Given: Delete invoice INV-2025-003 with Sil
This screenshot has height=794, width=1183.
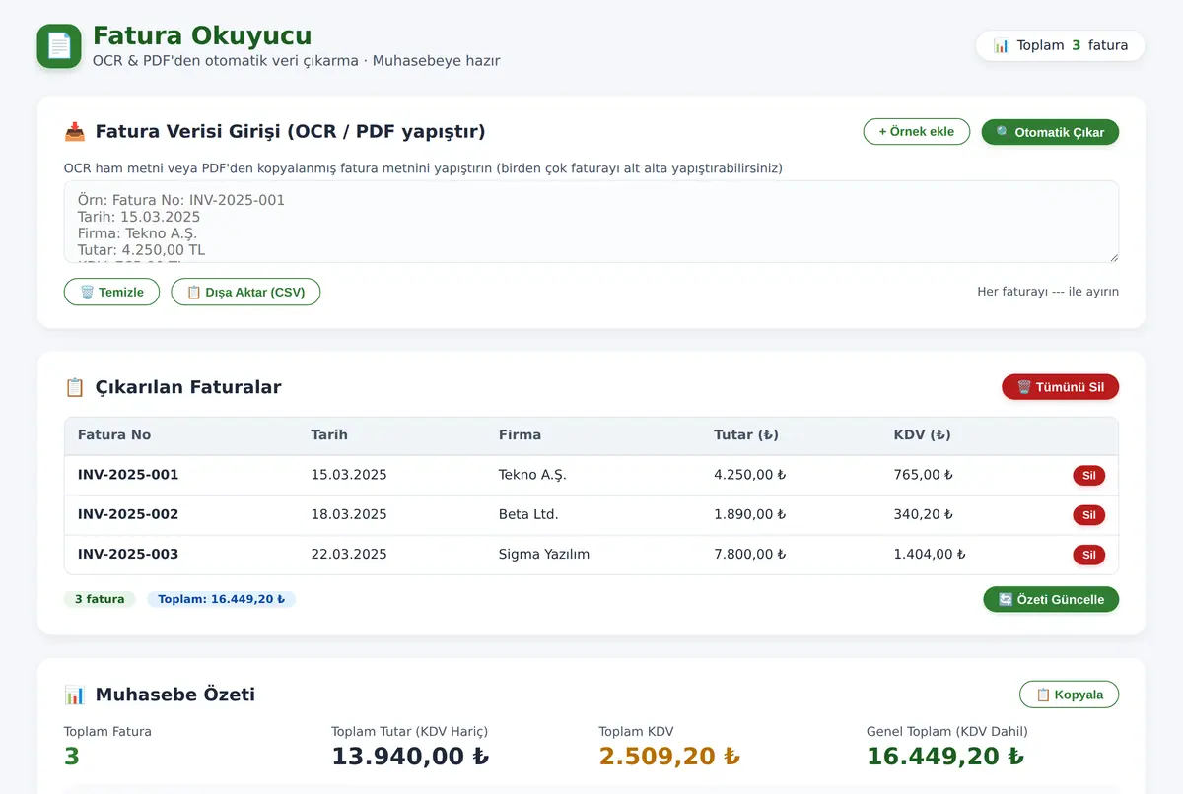Looking at the screenshot, I should click(x=1088, y=555).
